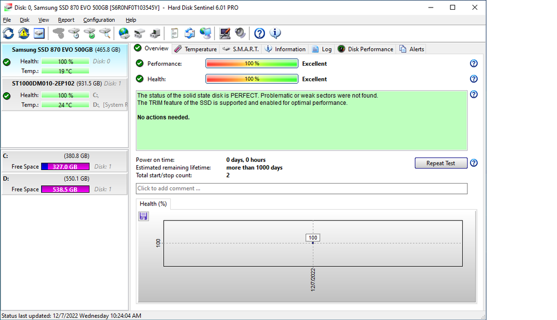Click ST1000DM010 temperature bar 24 °C

pyautogui.click(x=65, y=105)
